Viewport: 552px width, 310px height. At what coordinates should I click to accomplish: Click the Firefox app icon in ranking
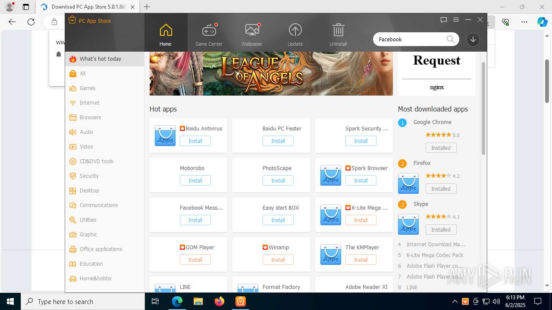408,183
